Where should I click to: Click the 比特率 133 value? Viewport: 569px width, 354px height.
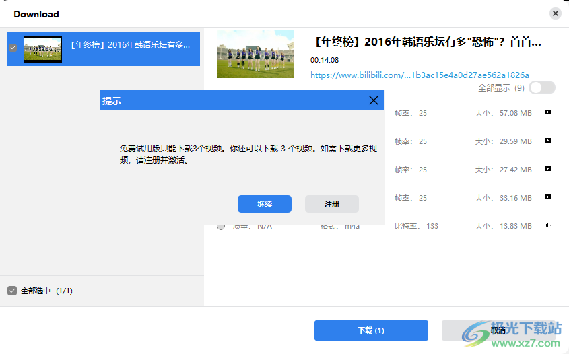432,226
